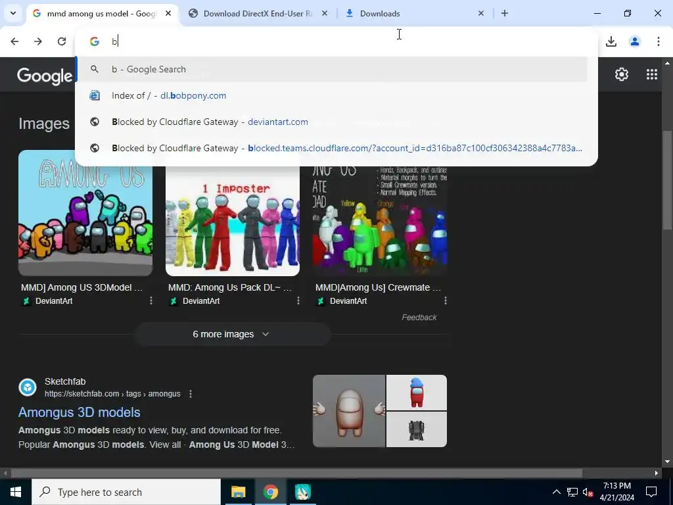Open the Google apps grid
This screenshot has width=673, height=505.
651,74
